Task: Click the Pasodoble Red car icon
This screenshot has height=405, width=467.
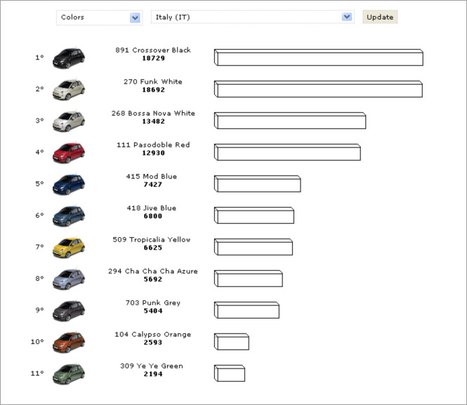Action: (68, 152)
